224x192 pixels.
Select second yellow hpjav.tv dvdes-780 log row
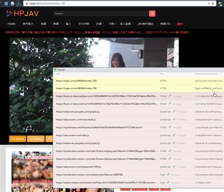pos(138,88)
